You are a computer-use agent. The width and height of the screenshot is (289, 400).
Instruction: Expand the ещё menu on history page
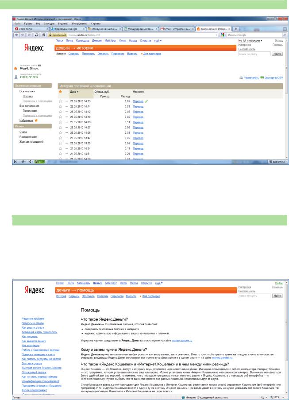(x=158, y=41)
